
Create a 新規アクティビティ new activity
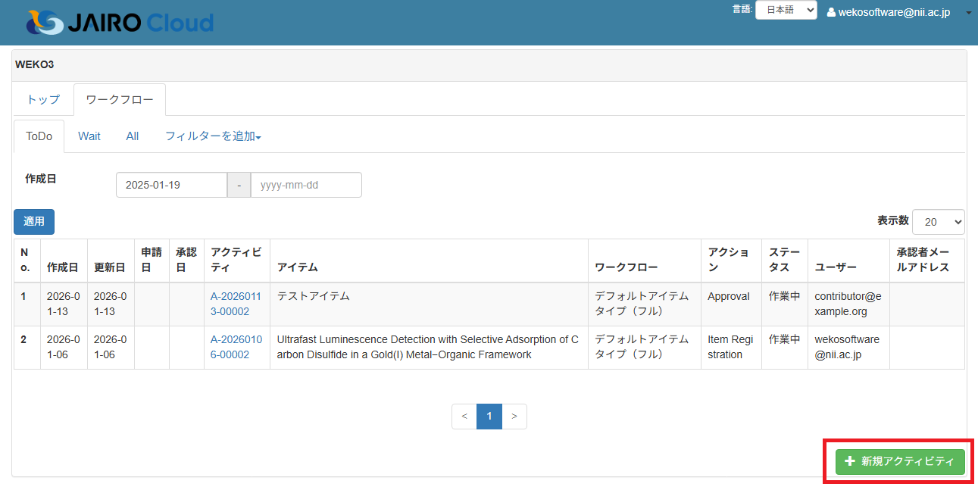900,461
